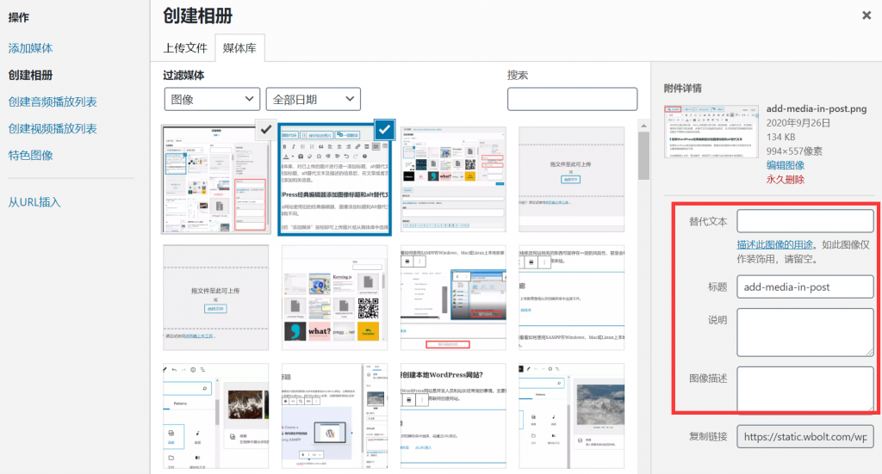Select second-row 拖文件至此可上传 thumbnail
Viewport: 882px width, 474px height.
(x=215, y=298)
